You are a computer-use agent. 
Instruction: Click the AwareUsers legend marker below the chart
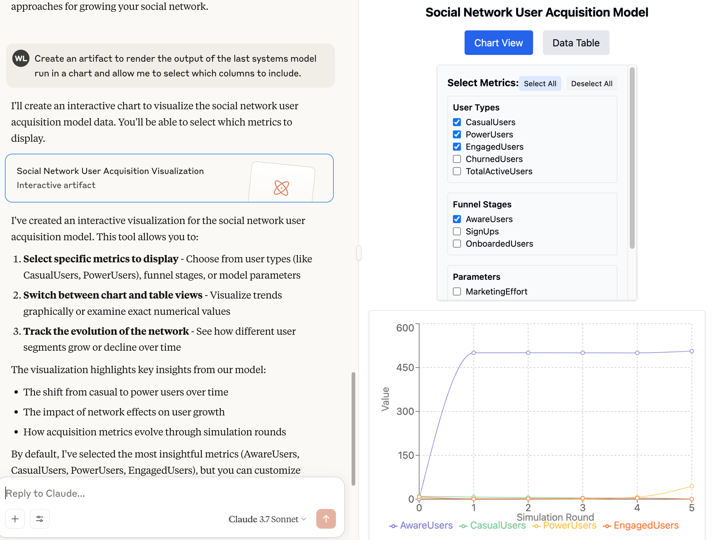[393, 525]
